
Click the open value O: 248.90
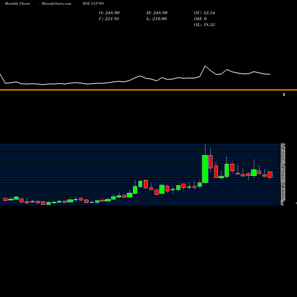[109, 13]
